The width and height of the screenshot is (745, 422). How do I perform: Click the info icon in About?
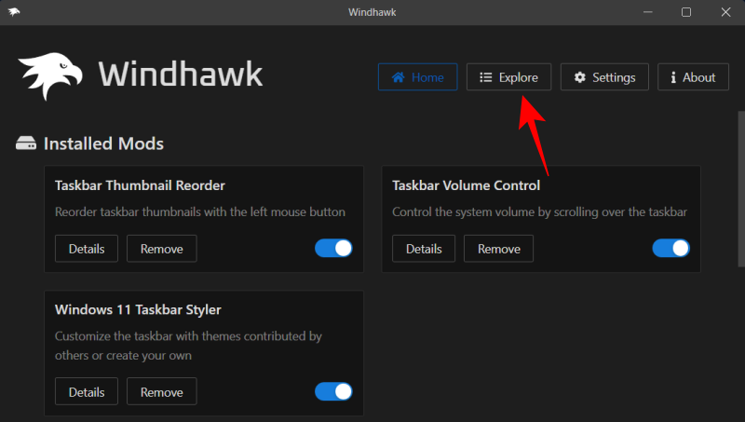point(672,77)
